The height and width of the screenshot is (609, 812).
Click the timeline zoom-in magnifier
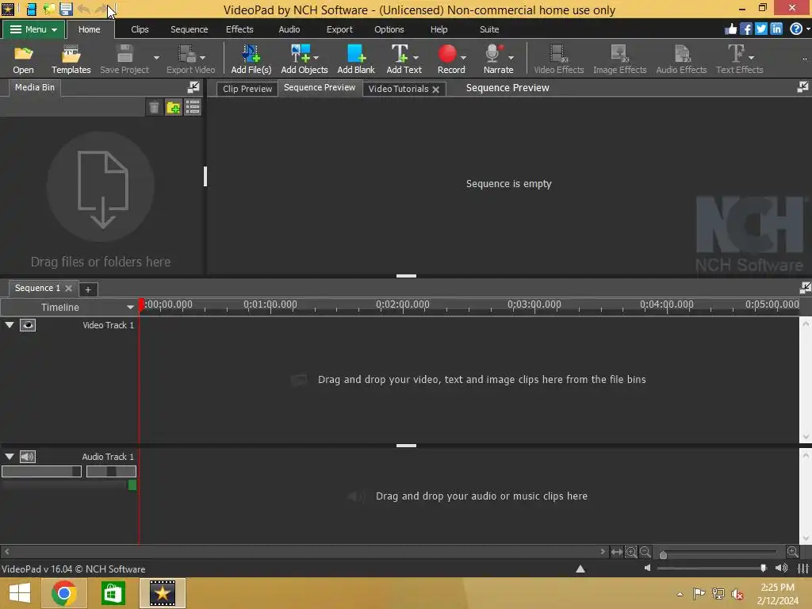pos(792,552)
